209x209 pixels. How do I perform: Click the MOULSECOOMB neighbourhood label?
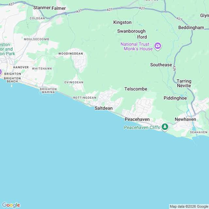[36, 39]
